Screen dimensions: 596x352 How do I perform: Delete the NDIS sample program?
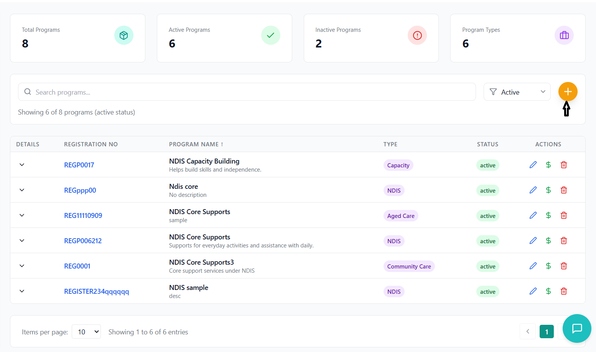[x=564, y=291]
